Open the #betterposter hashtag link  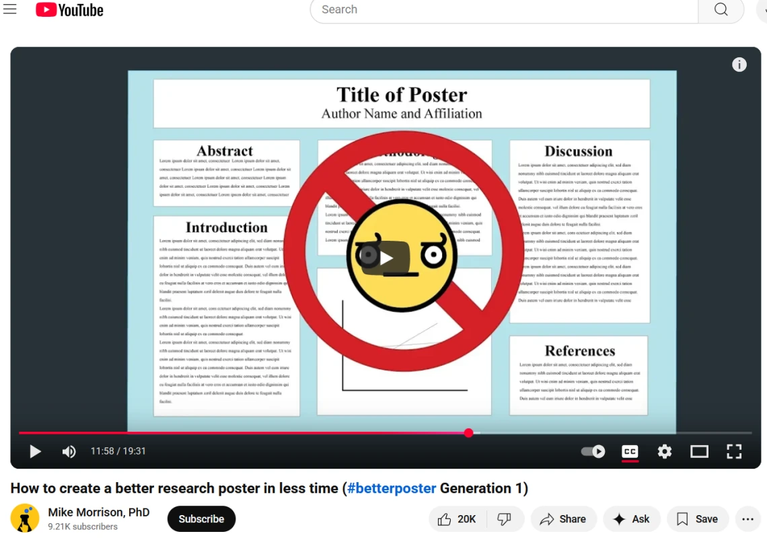pyautogui.click(x=392, y=488)
